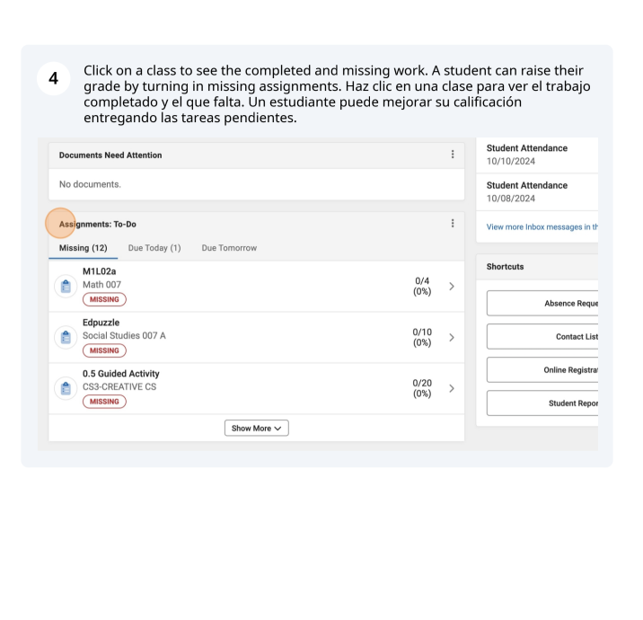Open the 0.5 Guided Activity chevron
643x620 pixels.
click(451, 388)
